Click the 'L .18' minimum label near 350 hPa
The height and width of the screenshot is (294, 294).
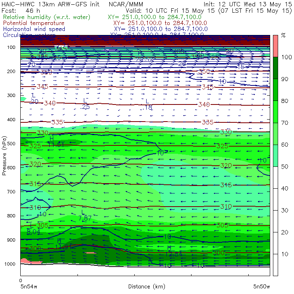click(147, 104)
